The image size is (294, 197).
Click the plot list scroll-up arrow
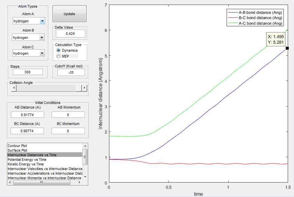pyautogui.click(x=85, y=146)
